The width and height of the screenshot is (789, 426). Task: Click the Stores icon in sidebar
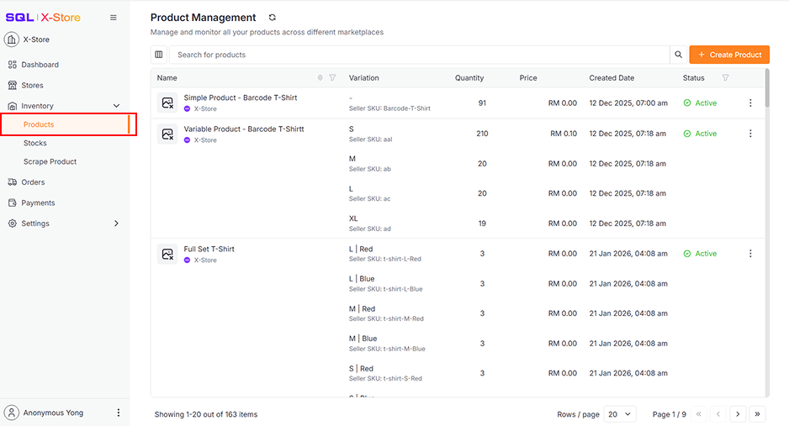coord(13,86)
